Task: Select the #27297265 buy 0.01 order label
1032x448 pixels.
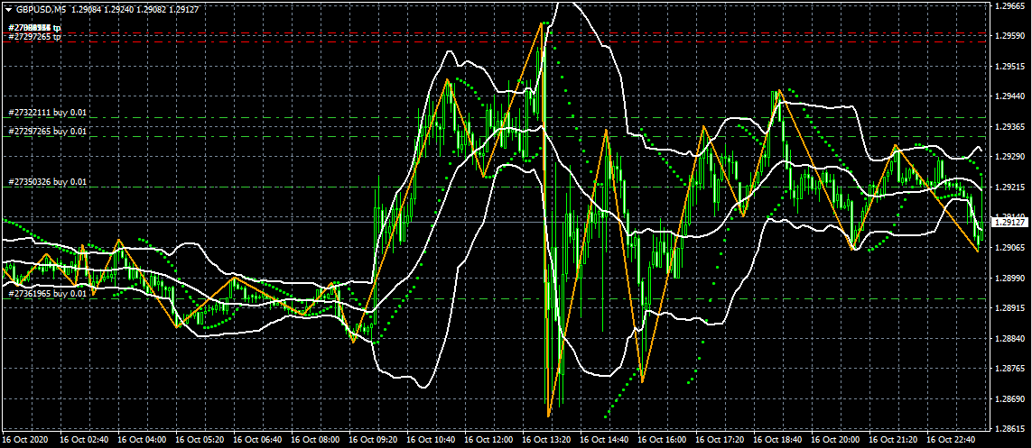Action: (x=48, y=132)
